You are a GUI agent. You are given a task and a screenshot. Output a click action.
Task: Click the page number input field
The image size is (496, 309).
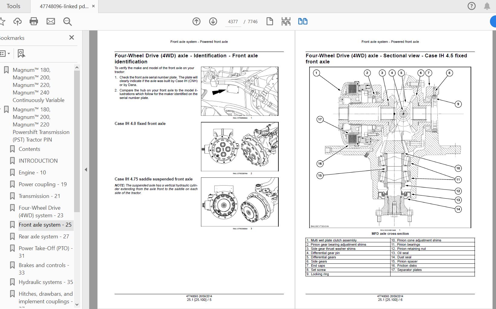coord(233,22)
